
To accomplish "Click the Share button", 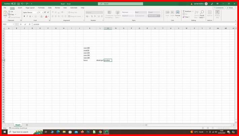I will (231, 7).
